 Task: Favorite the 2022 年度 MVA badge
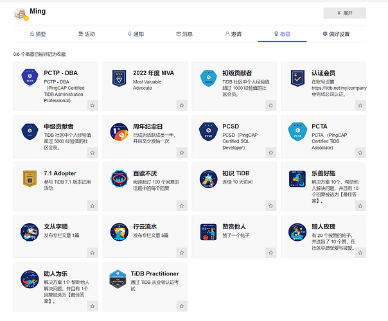click(182, 105)
